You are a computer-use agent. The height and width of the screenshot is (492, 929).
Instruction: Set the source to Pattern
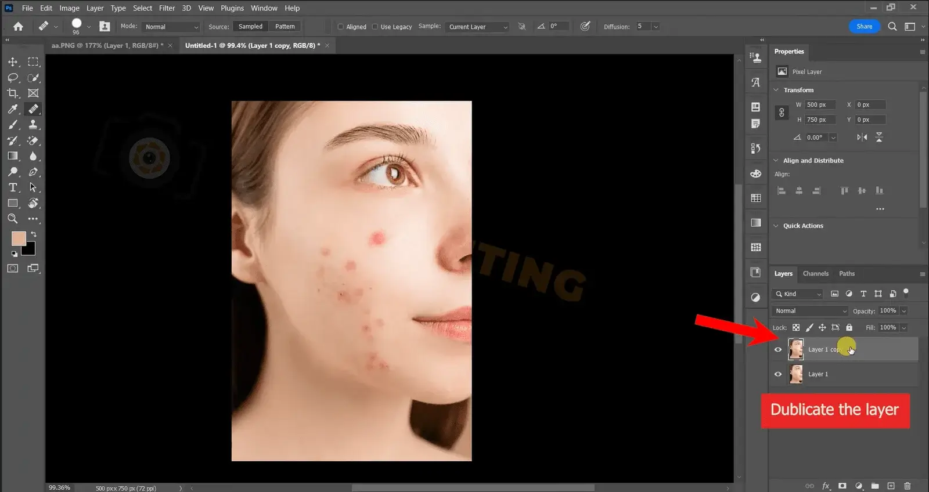point(285,27)
